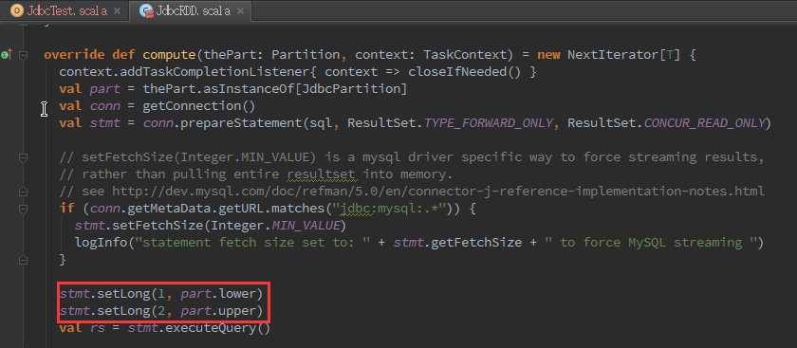
Task: Click the dev.mysql.com URL in comment
Action: [438, 192]
